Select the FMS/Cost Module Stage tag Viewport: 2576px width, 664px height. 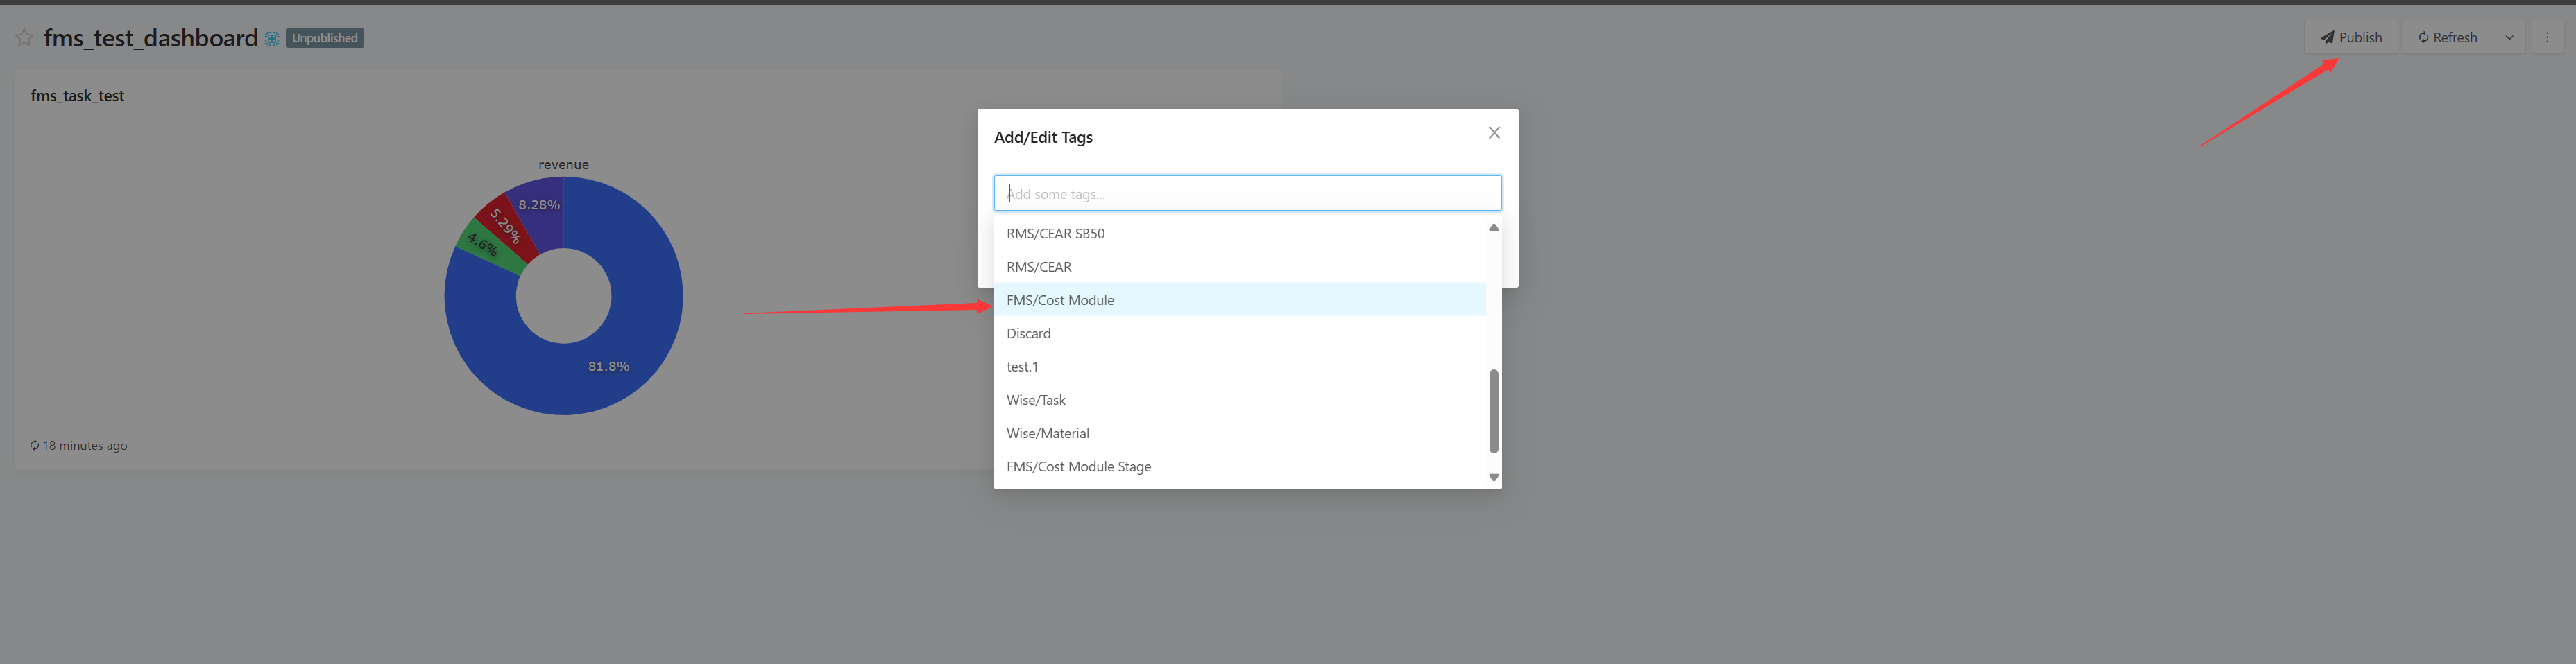tap(1078, 466)
